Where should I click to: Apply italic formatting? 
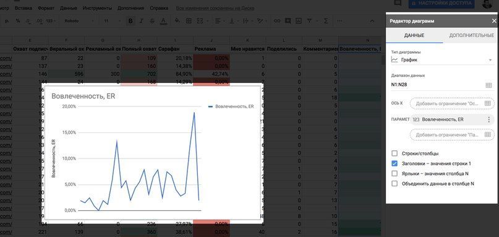(x=142, y=21)
